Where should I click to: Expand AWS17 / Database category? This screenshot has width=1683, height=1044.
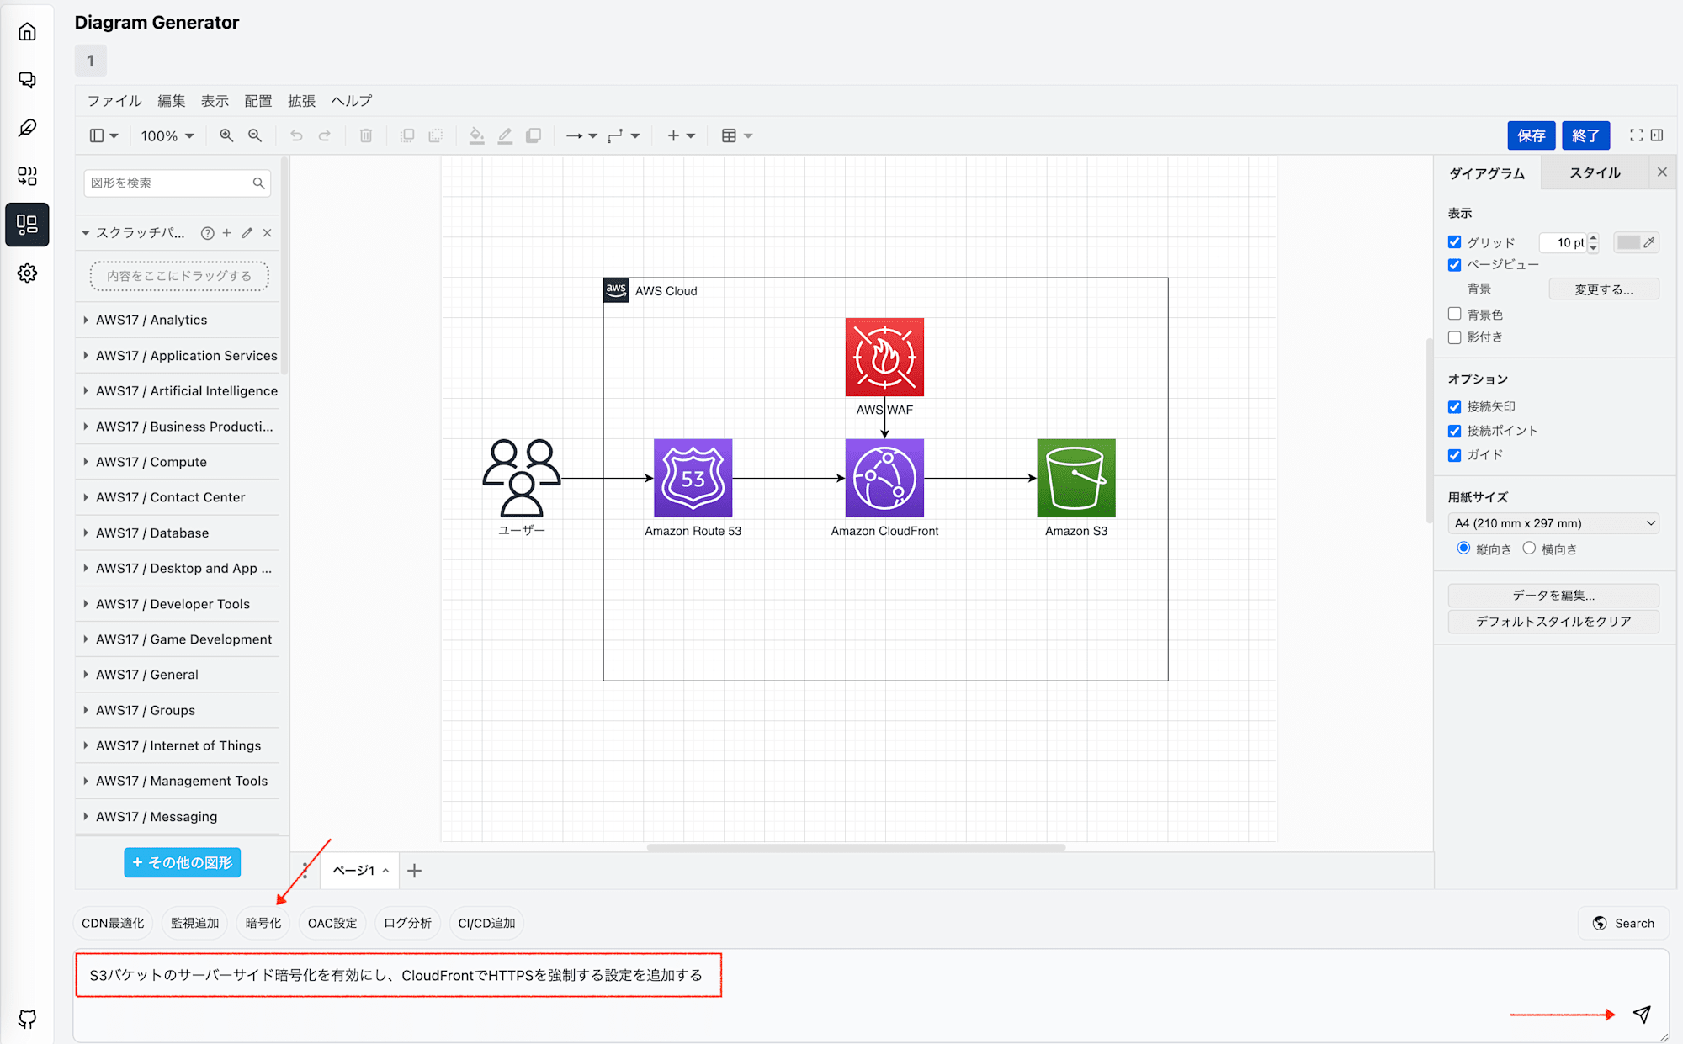178,533
